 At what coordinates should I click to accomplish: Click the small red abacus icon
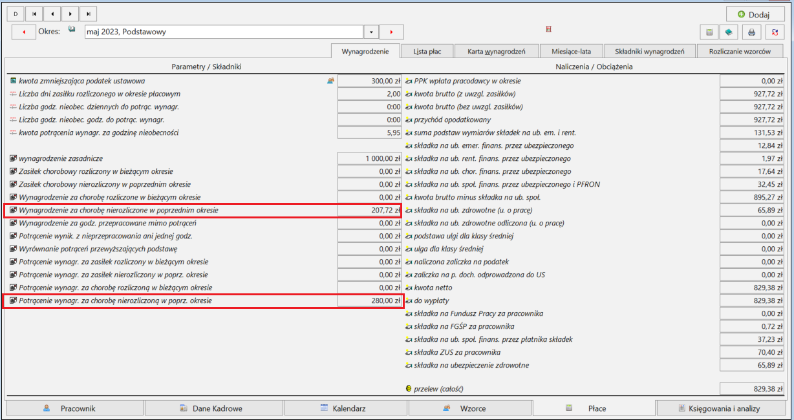pyautogui.click(x=548, y=29)
